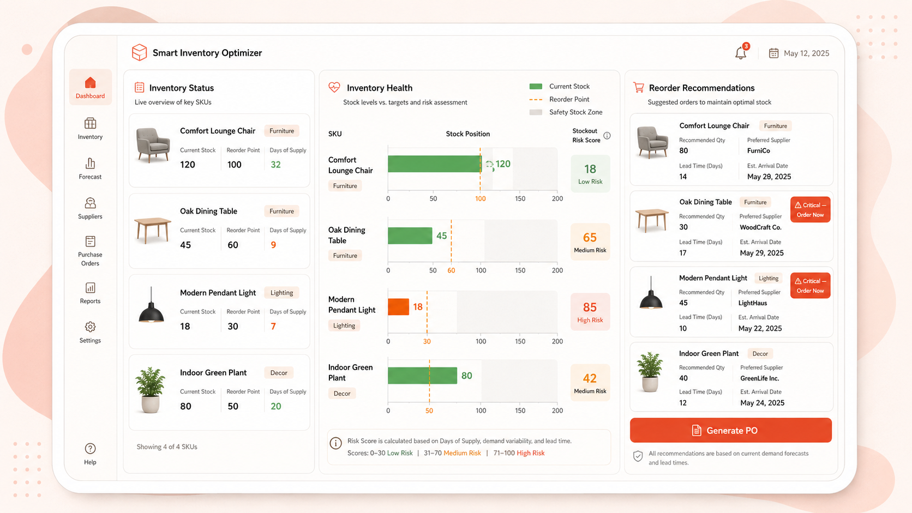Select Indoor Green Plant image in Inventory Status
Screen dimensions: 912x513
tap(151, 390)
